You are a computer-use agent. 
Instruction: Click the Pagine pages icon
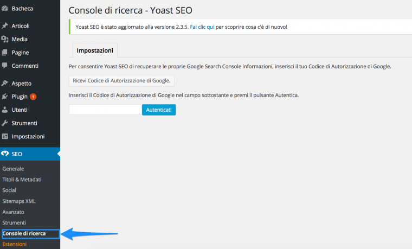[5, 52]
